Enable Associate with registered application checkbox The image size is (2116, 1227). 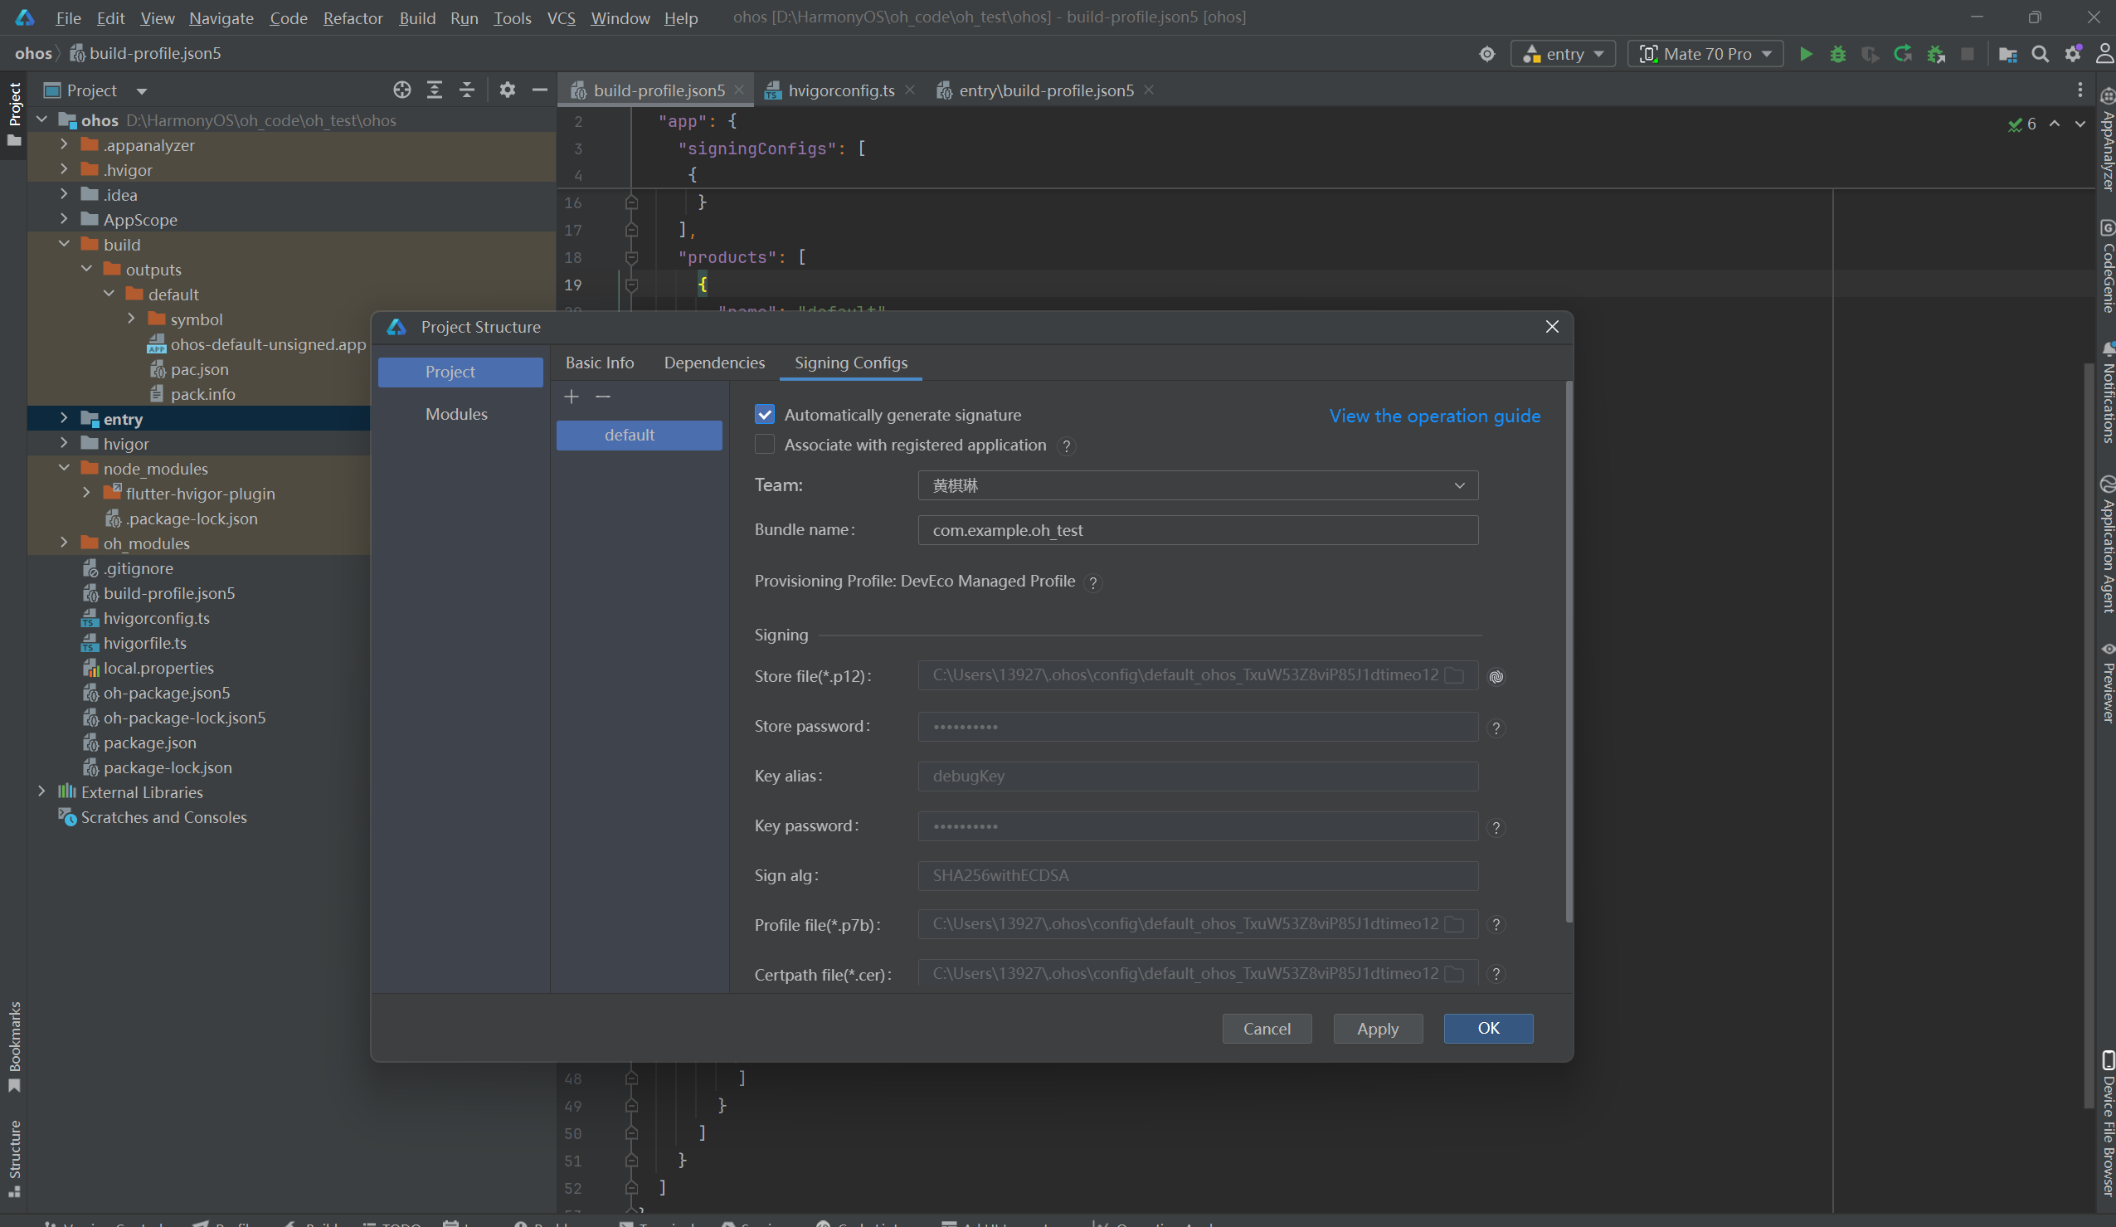click(x=764, y=445)
